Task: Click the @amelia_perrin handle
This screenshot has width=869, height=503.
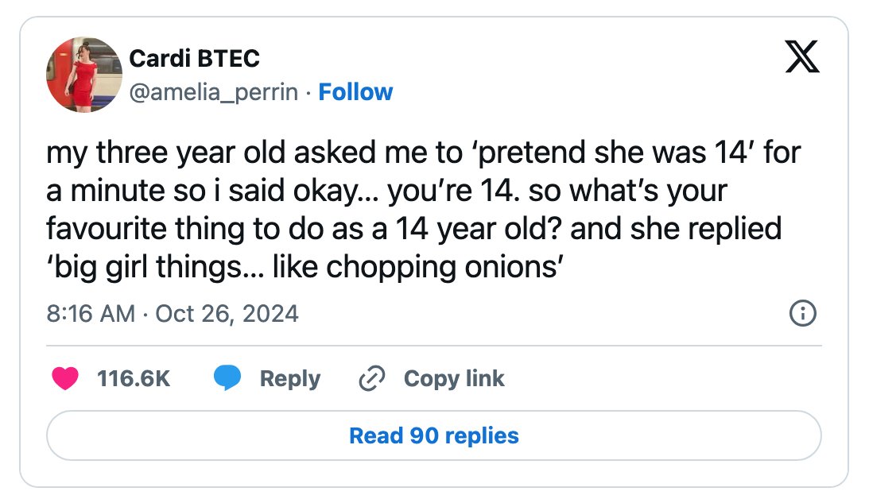Action: pyautogui.click(x=214, y=92)
